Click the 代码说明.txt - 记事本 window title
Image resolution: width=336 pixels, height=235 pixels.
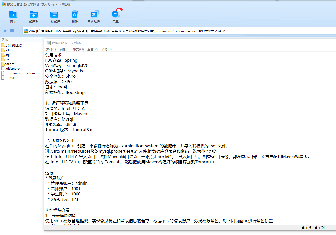tap(66, 43)
